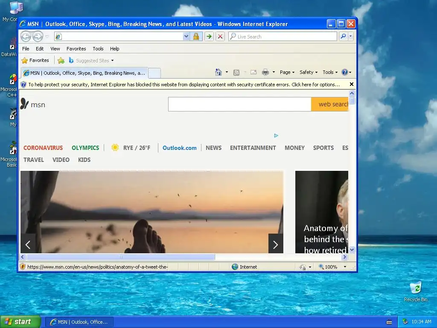437x328 pixels.
Task: Go to the KIDS section
Action: coord(84,160)
